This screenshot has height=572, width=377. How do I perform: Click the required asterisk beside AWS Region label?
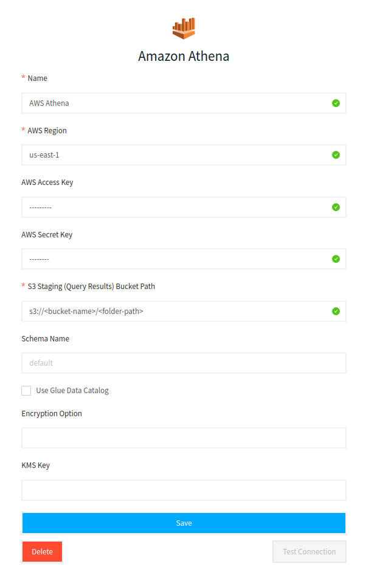pos(23,130)
